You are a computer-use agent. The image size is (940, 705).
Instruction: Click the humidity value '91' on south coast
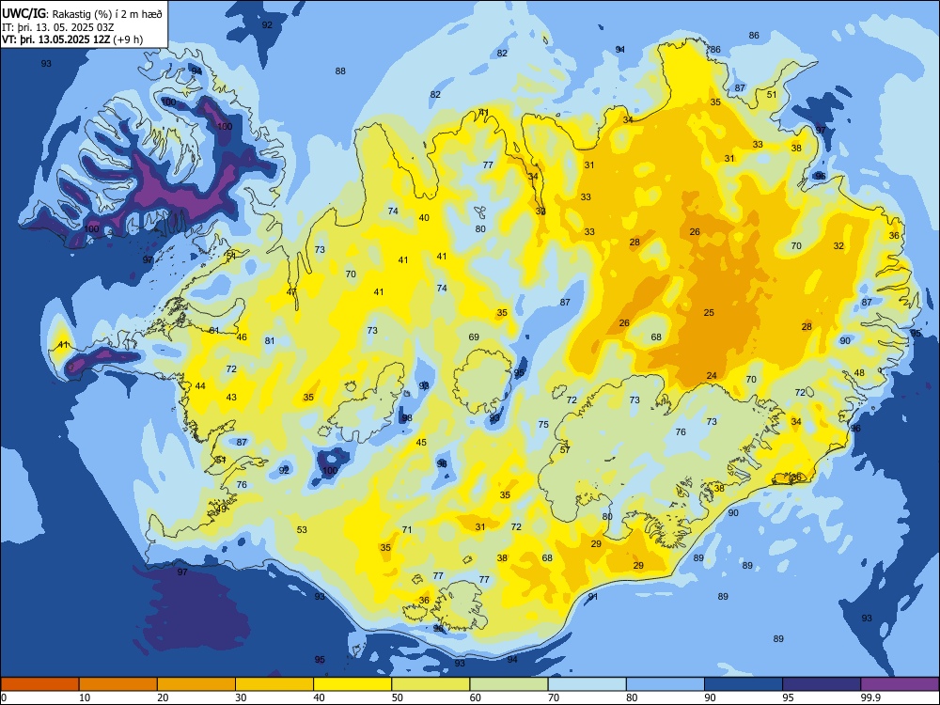593,597
